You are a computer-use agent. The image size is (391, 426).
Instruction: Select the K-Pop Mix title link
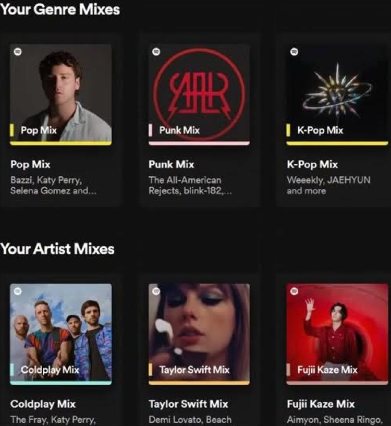[312, 164]
